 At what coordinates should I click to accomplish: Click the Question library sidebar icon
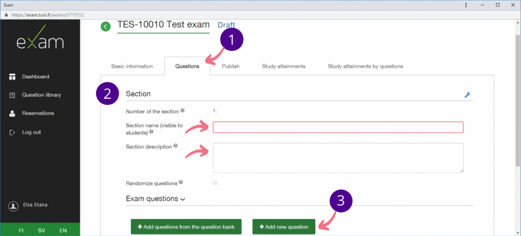pyautogui.click(x=12, y=95)
